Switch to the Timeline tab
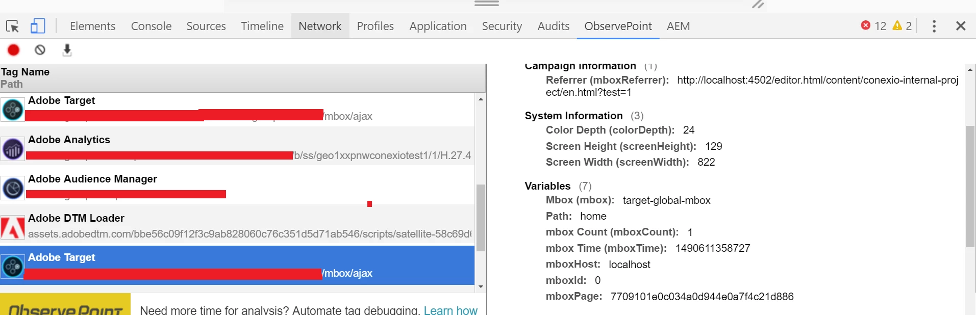The height and width of the screenshot is (315, 976). pos(262,26)
